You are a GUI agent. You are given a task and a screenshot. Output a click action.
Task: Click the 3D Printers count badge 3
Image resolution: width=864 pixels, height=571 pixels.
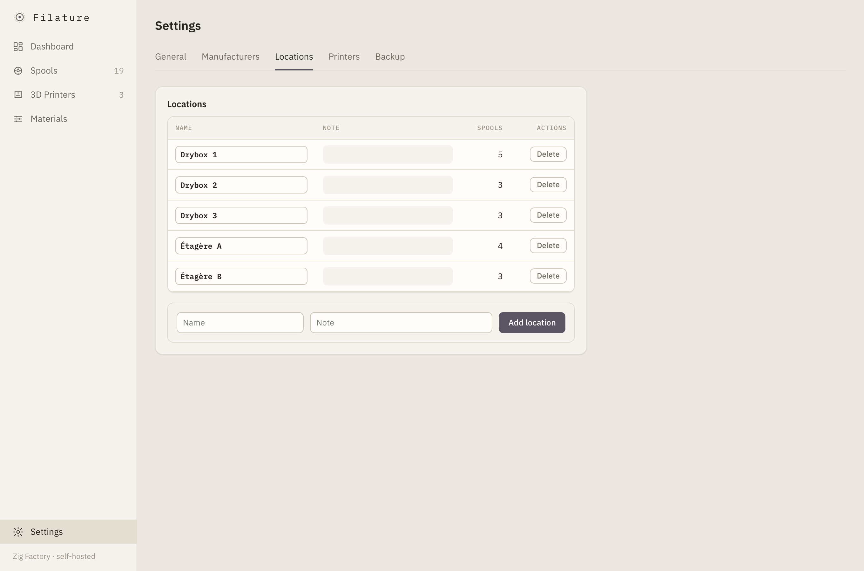coord(121,95)
